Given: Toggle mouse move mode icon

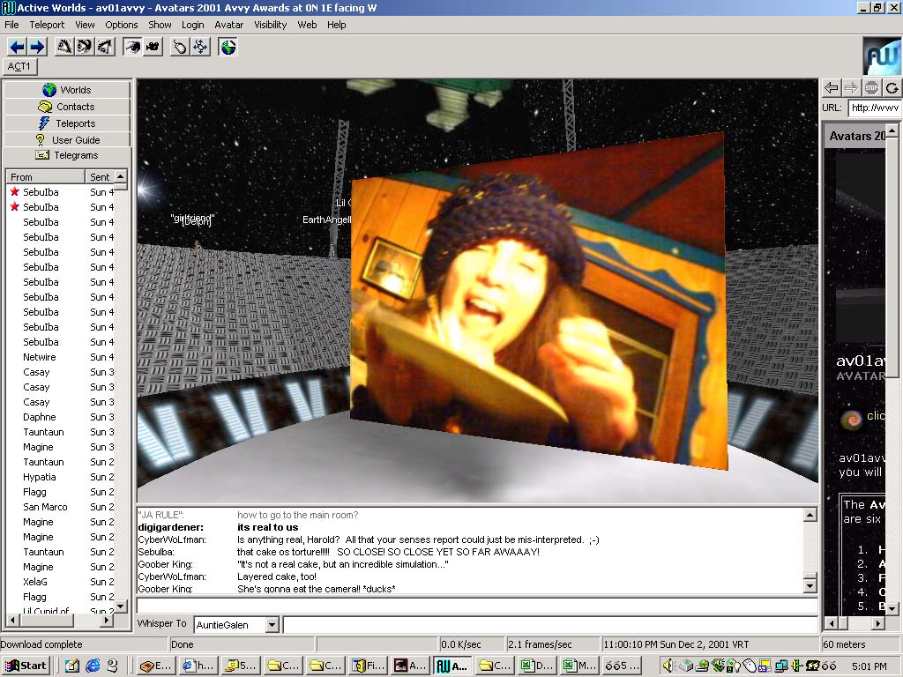Looking at the screenshot, I should pyautogui.click(x=180, y=47).
